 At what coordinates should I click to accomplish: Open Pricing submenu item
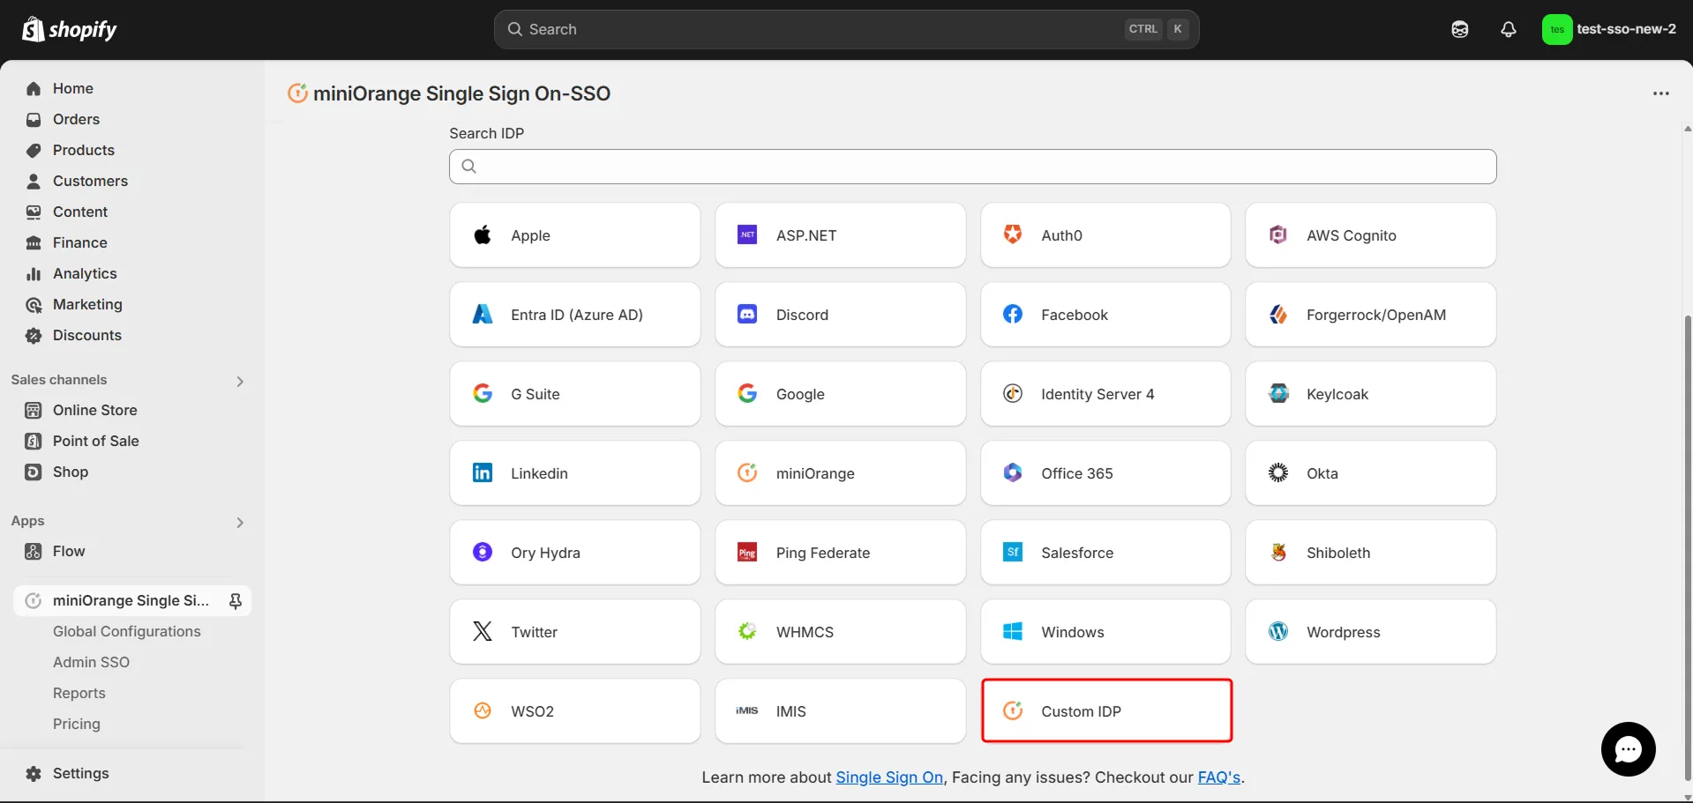(77, 724)
